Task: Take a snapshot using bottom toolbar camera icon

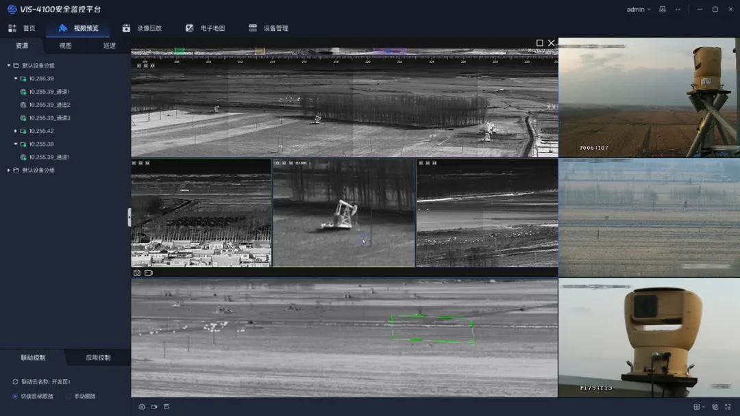Action: (x=142, y=407)
